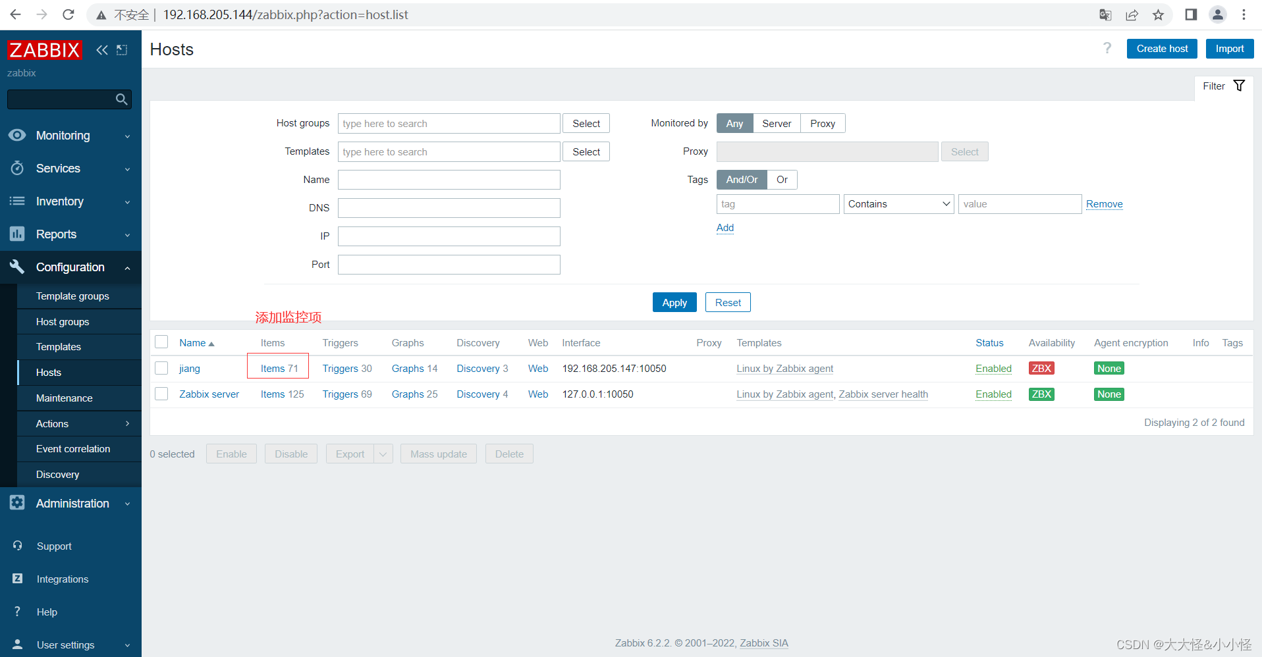Expand the Monitoring menu chevron
This screenshot has width=1262, height=657.
[x=127, y=136]
